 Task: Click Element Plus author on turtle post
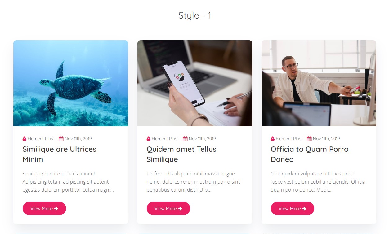click(x=40, y=139)
